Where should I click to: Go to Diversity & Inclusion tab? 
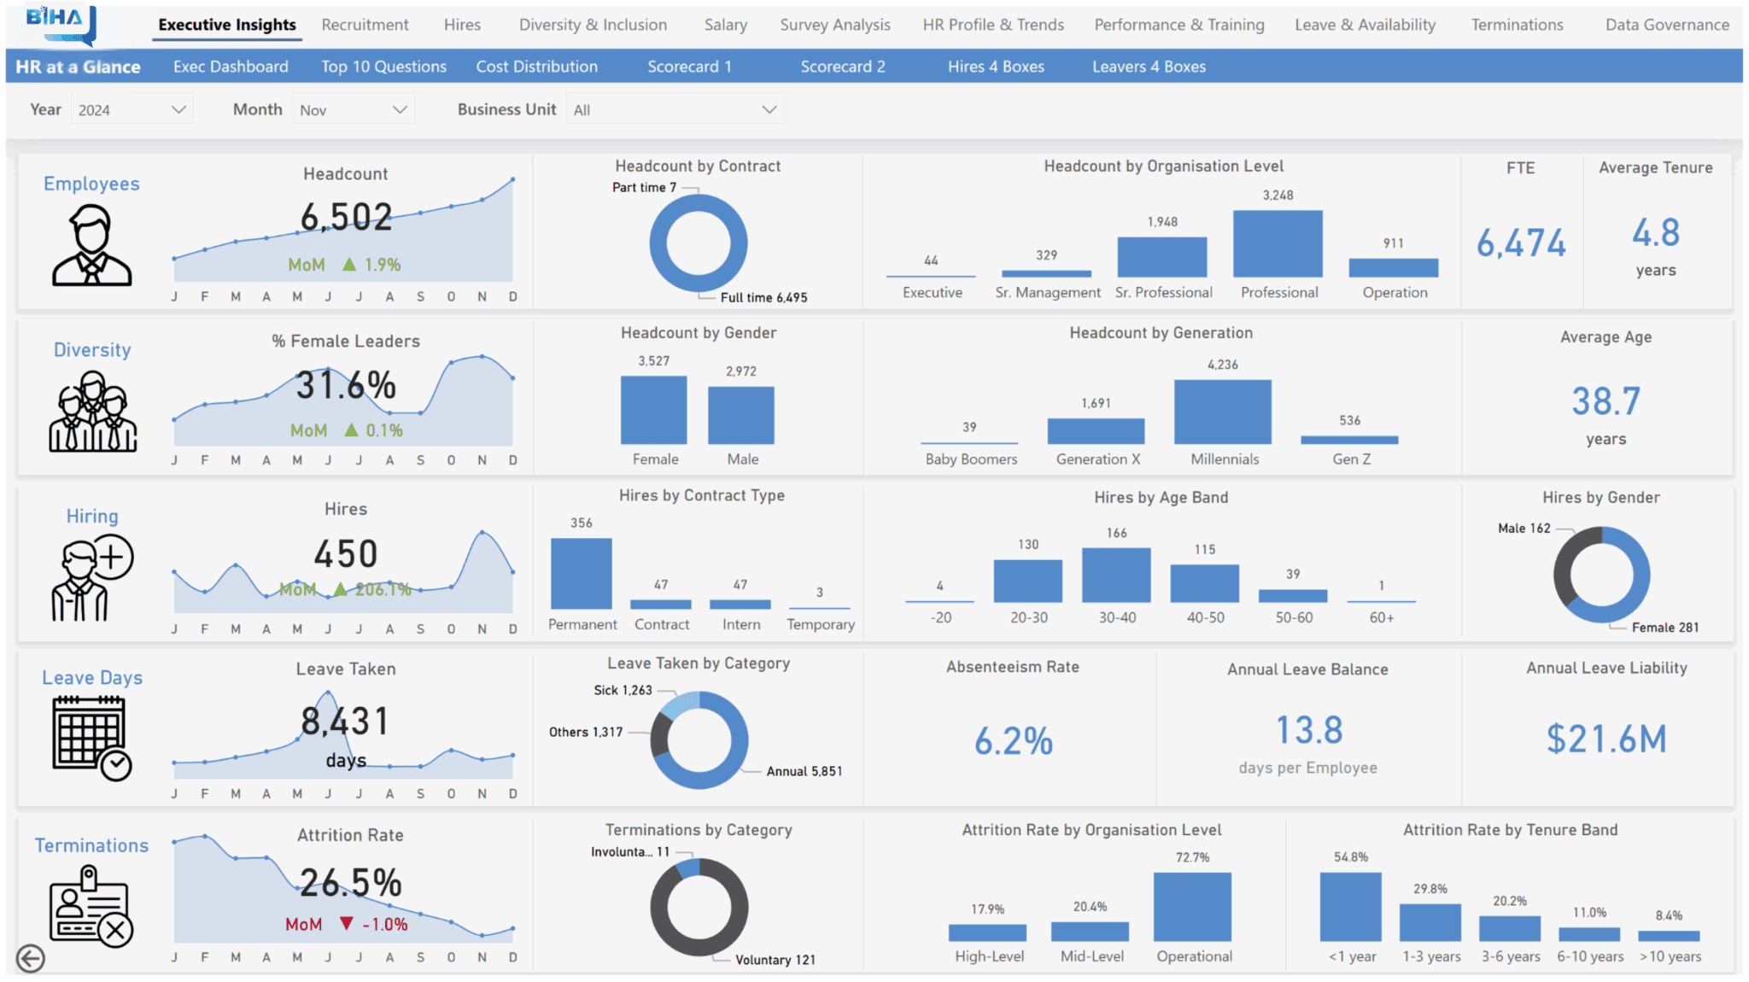point(593,25)
